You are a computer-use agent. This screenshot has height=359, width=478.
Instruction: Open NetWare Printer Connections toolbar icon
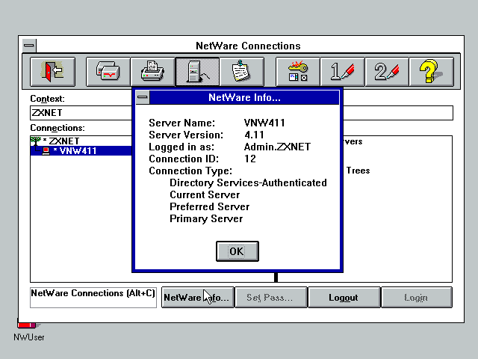[152, 72]
